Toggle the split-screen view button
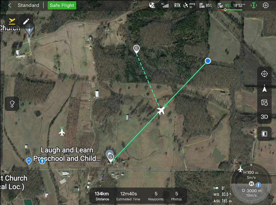Viewport: 276px width, 205px height. tap(264, 134)
